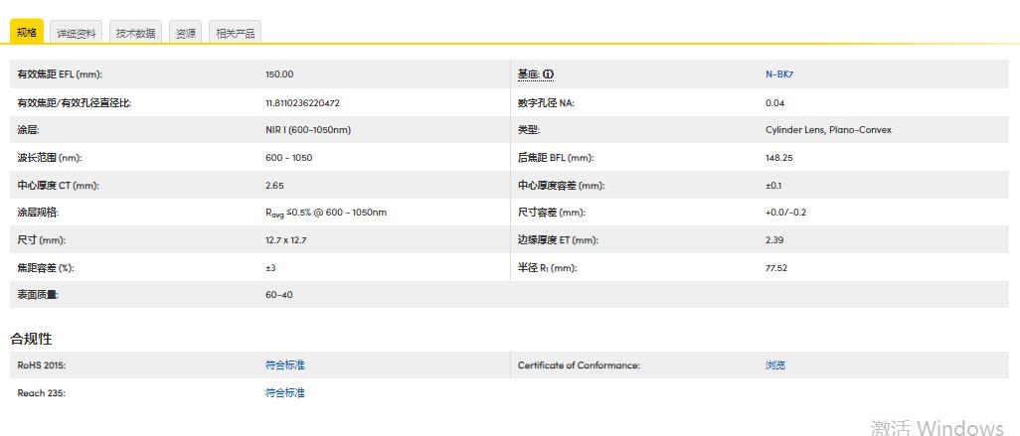Open 浏览 Certificate of Conformance link

point(775,365)
